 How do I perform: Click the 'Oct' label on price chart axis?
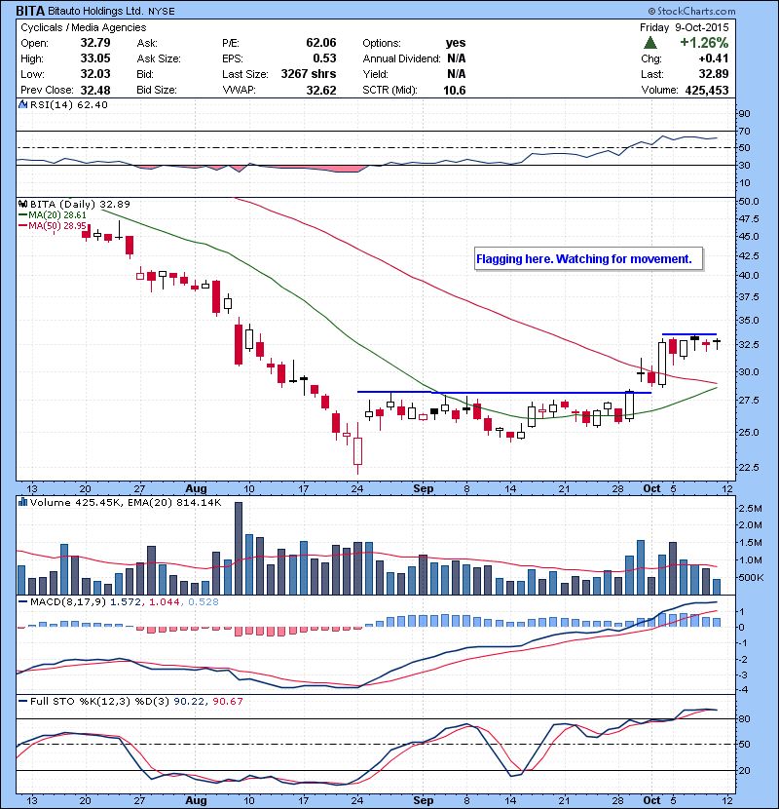click(651, 488)
